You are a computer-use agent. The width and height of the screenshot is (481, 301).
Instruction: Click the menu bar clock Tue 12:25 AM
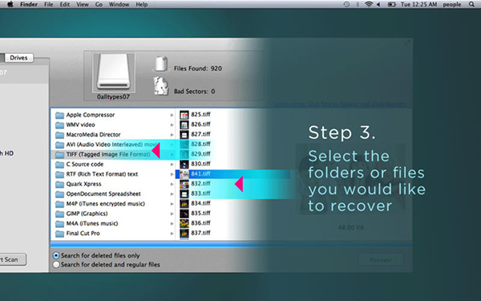[x=418, y=4]
